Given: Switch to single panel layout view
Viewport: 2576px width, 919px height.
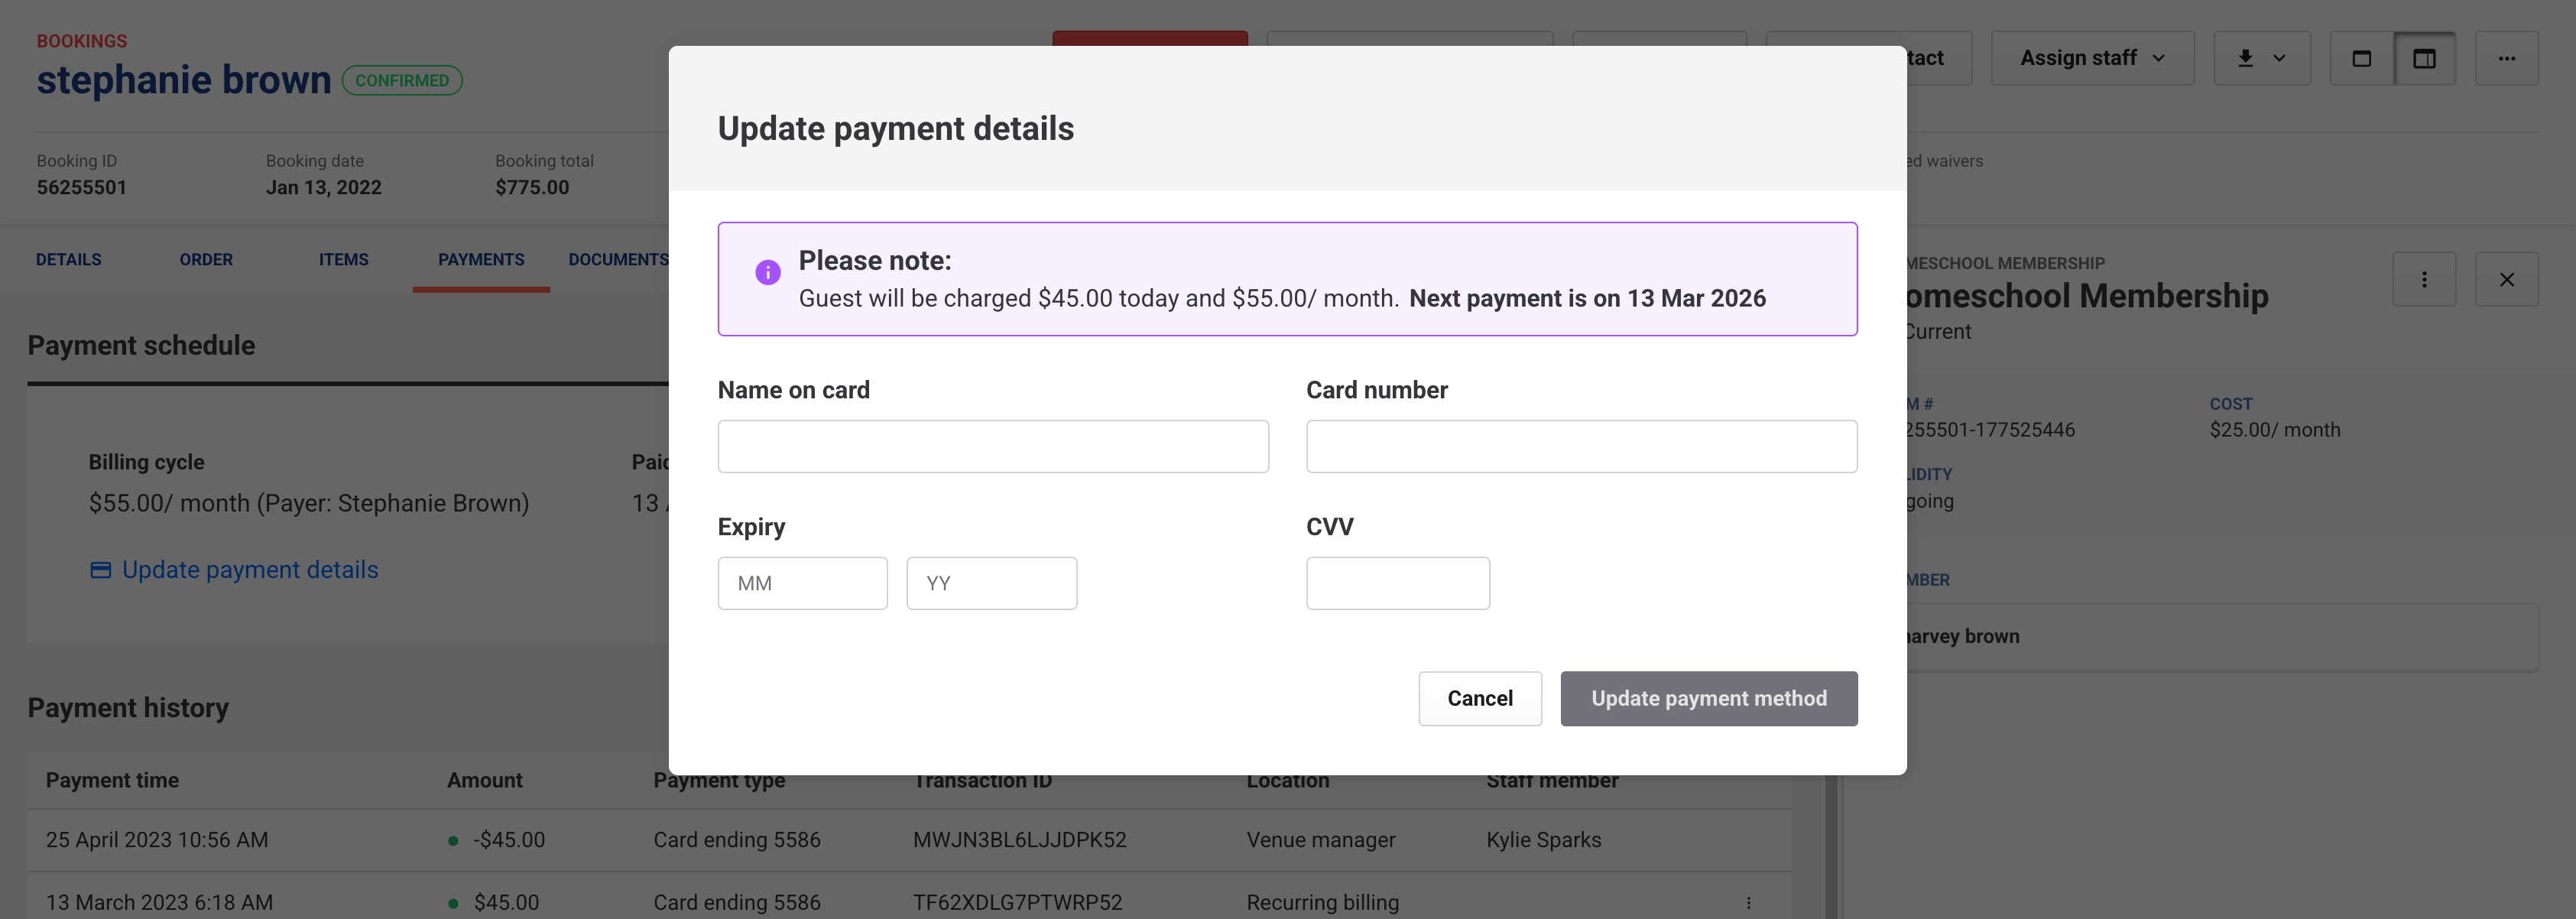Looking at the screenshot, I should [x=2361, y=58].
